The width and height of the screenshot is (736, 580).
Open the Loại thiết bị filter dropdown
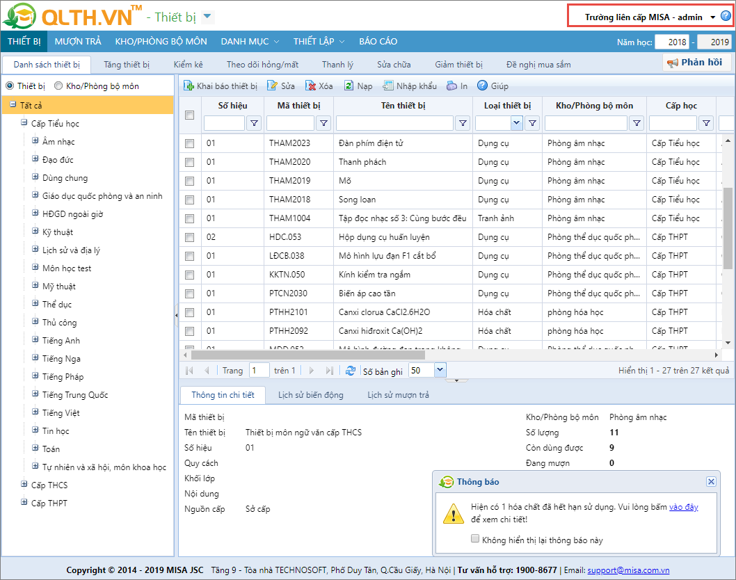click(x=516, y=123)
